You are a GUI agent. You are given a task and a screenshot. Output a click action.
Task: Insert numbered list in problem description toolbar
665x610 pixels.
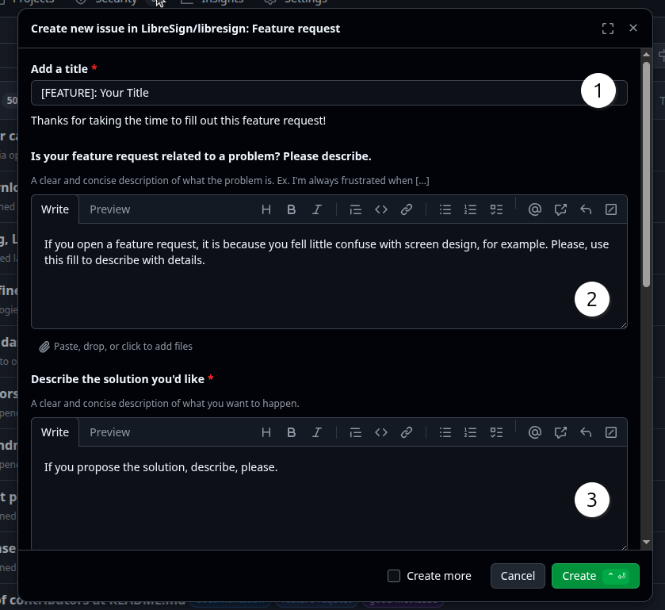(470, 209)
